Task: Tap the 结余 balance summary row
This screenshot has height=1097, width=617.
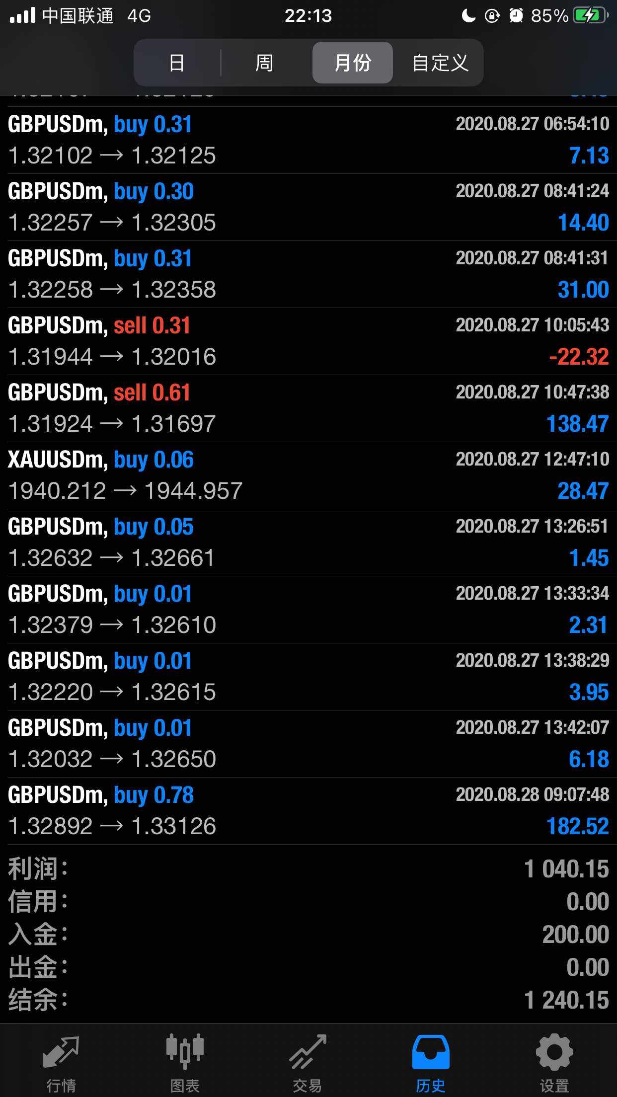Action: coord(308,1000)
